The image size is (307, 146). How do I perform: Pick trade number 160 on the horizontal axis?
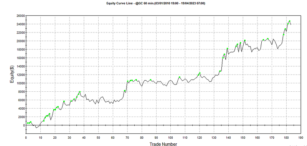[x=257, y=138]
